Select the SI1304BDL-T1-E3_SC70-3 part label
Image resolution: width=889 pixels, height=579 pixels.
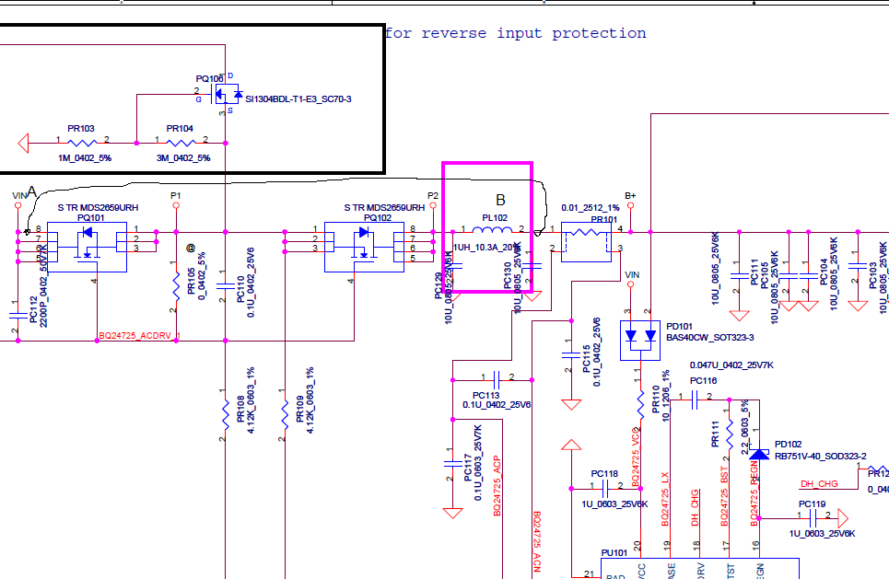pos(298,99)
